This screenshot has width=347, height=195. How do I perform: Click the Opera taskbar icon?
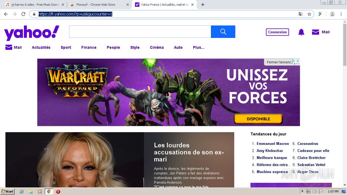click(58, 191)
